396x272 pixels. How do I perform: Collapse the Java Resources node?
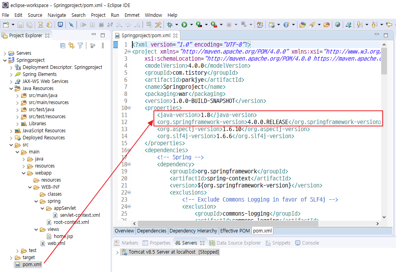(x=11, y=88)
